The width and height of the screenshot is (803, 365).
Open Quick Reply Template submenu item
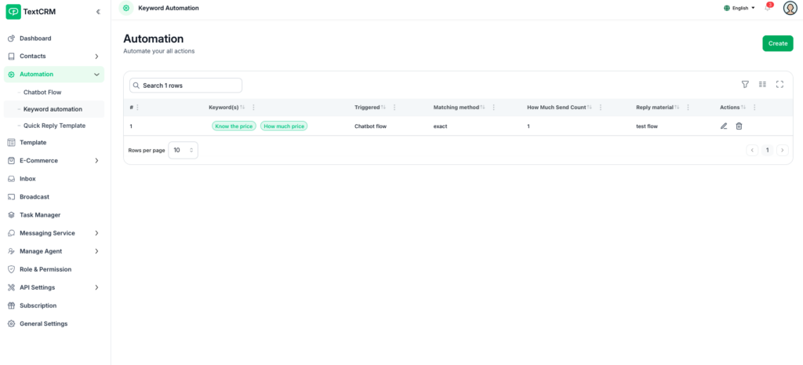54,126
